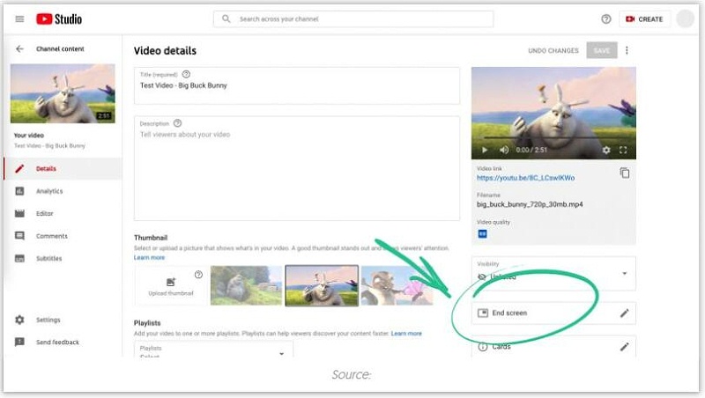
Task: Edit Cards using its pencil icon
Action: 625,347
